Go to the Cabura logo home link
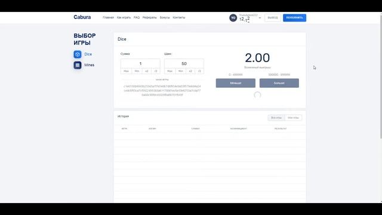 point(82,17)
